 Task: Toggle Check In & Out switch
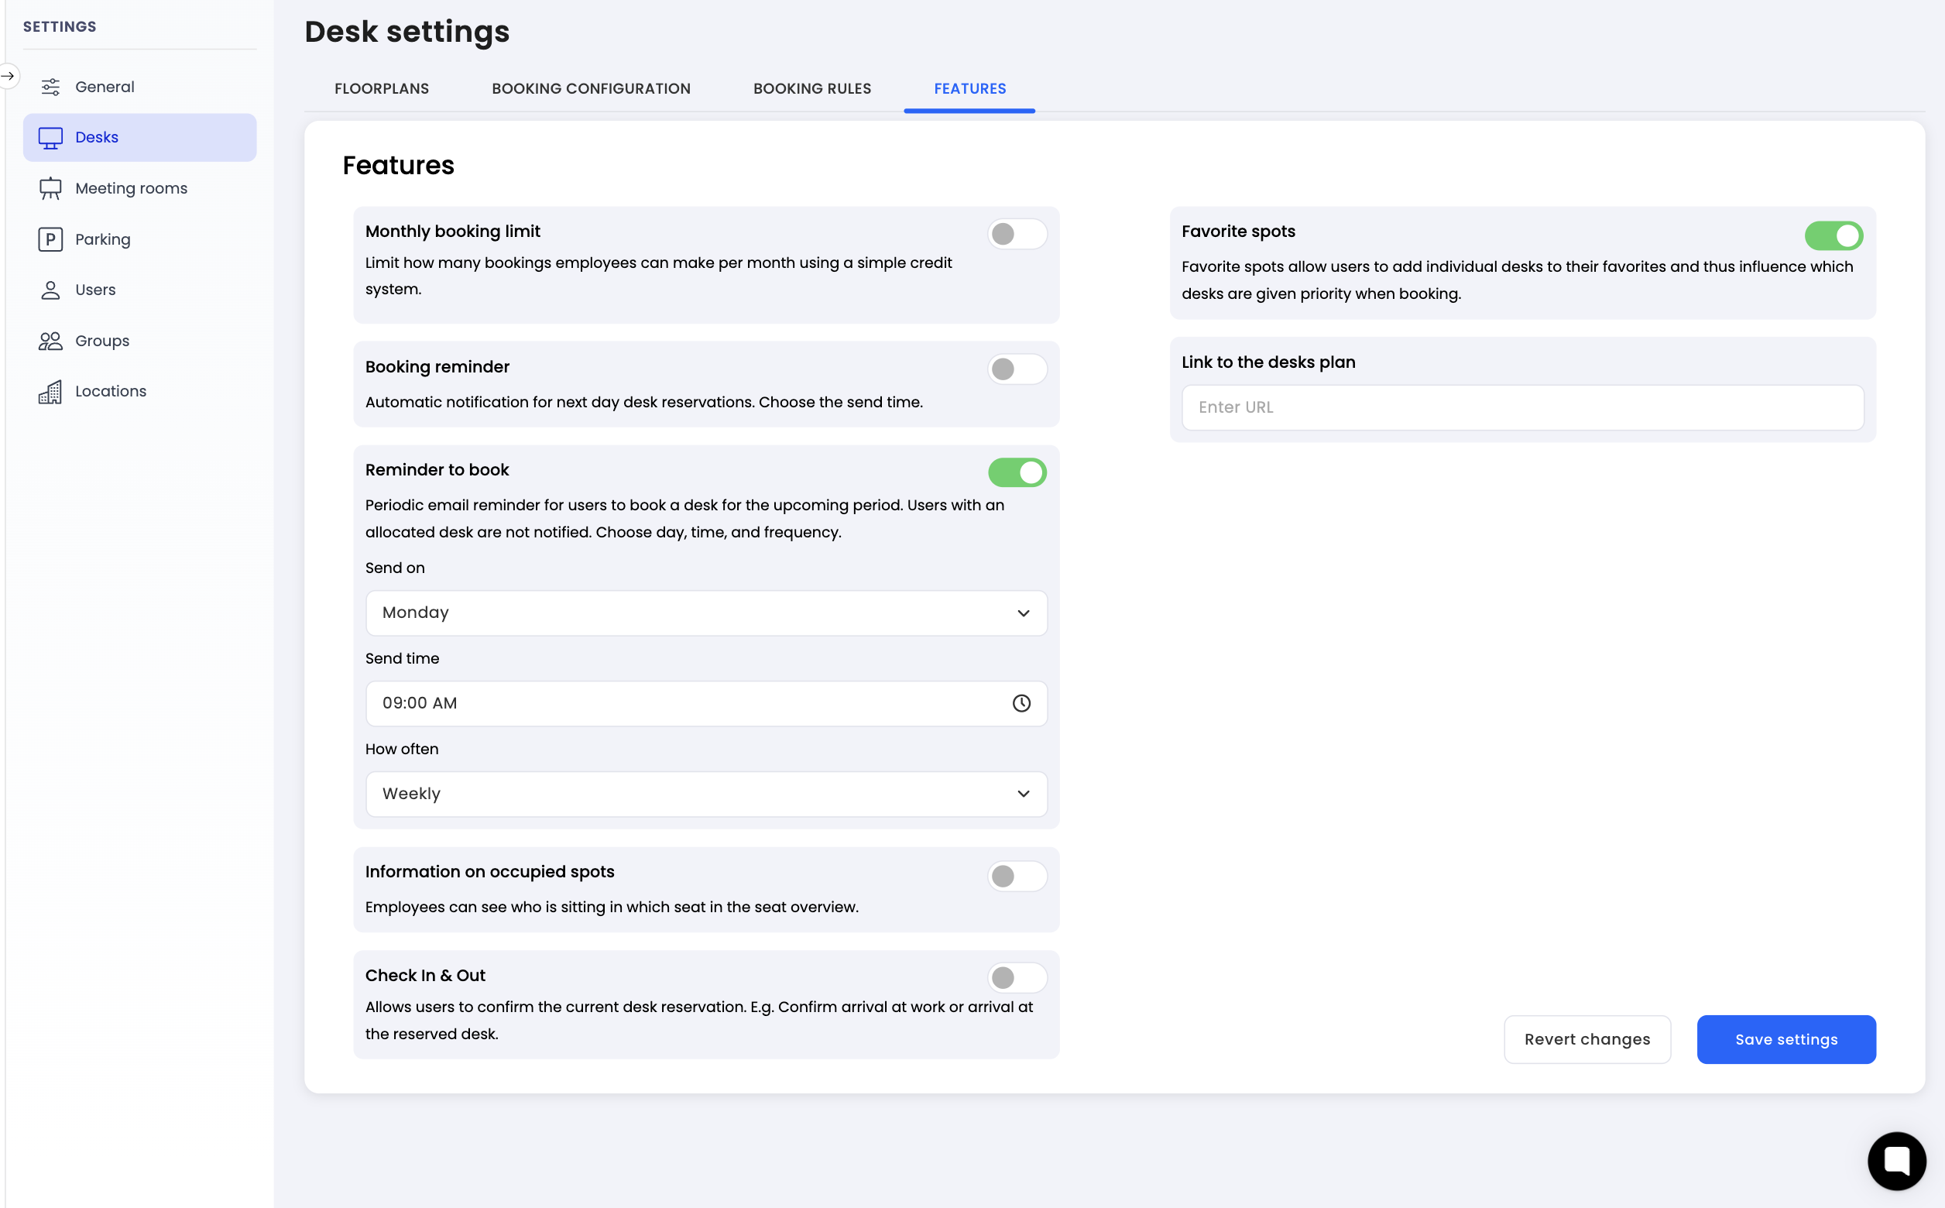(1016, 977)
